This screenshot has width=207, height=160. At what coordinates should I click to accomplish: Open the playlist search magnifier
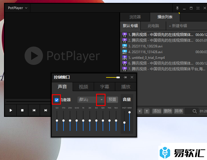point(195,111)
